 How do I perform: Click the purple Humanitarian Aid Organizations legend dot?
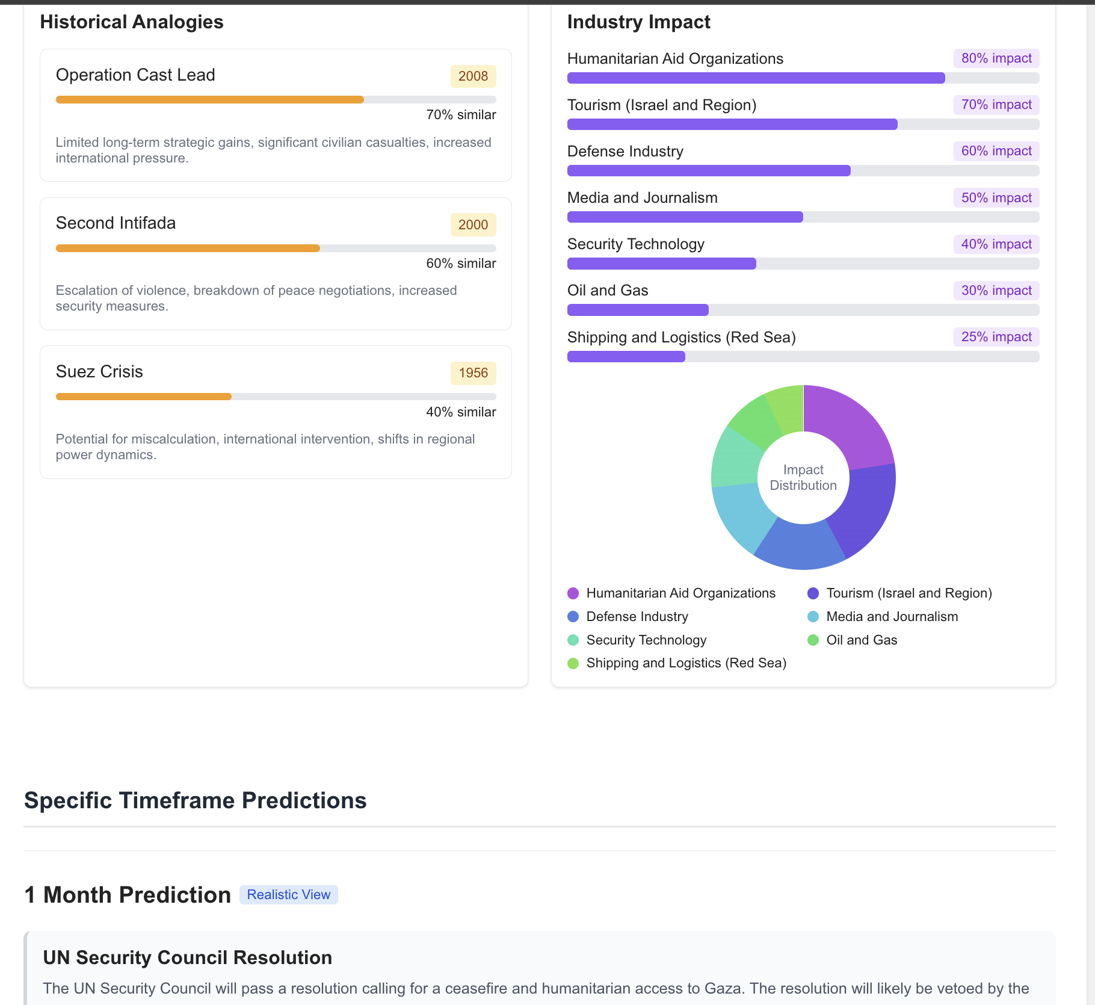click(573, 593)
